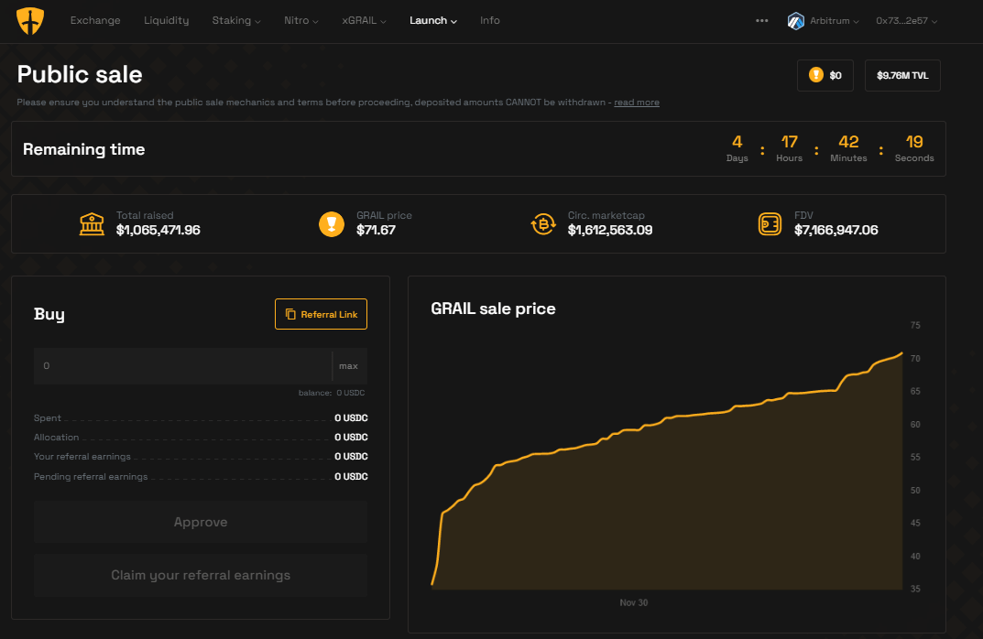Expand the Nitro dropdown menu
983x639 pixels.
coord(300,21)
